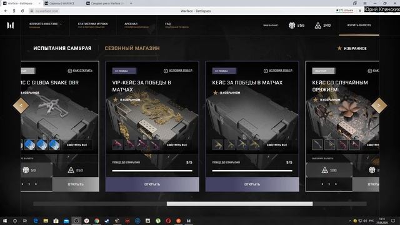Viewport: 400px width, 225px height.
Task: Open first pink weapon thumbnail in VIP-кейс
Action: (117, 145)
